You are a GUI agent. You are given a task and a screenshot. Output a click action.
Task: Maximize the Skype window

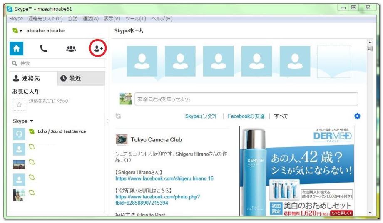point(353,7)
